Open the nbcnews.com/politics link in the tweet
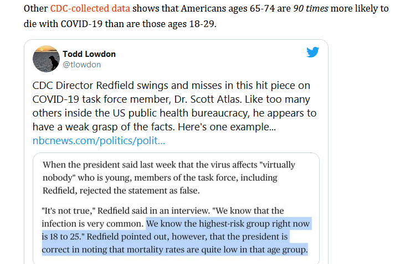The width and height of the screenshot is (395, 264). point(99,141)
